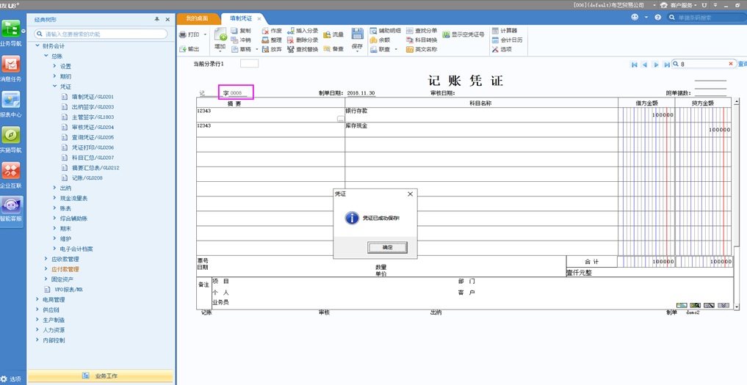Click the 作废 void voucher icon
This screenshot has height=385, width=747.
(x=265, y=31)
